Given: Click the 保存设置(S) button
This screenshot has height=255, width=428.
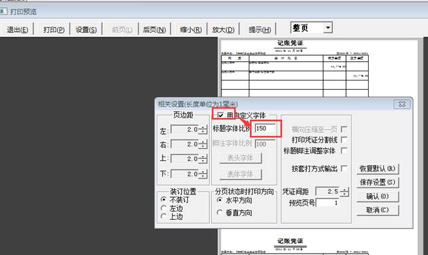Looking at the screenshot, I should [x=377, y=182].
